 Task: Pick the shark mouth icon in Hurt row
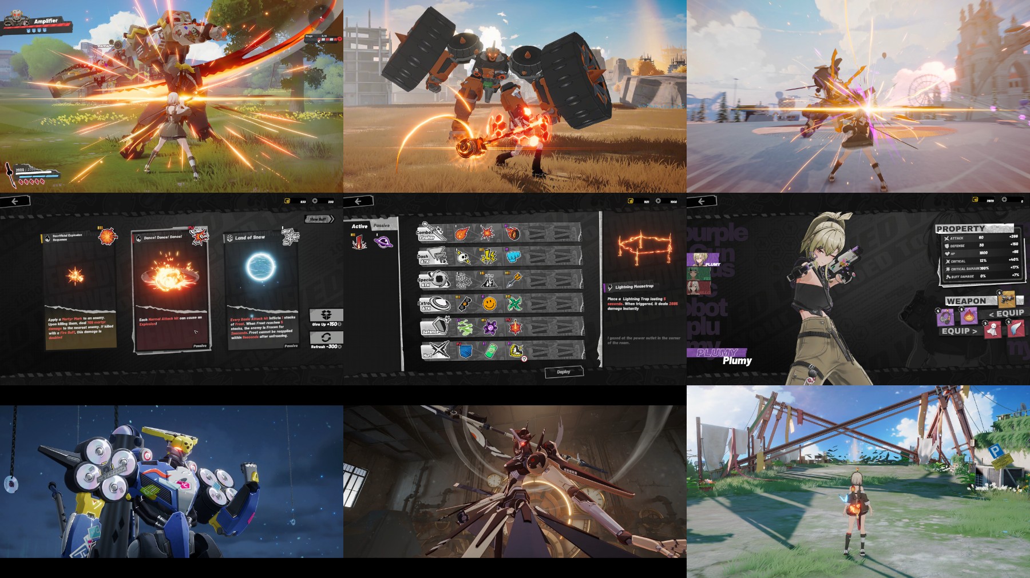pos(516,350)
